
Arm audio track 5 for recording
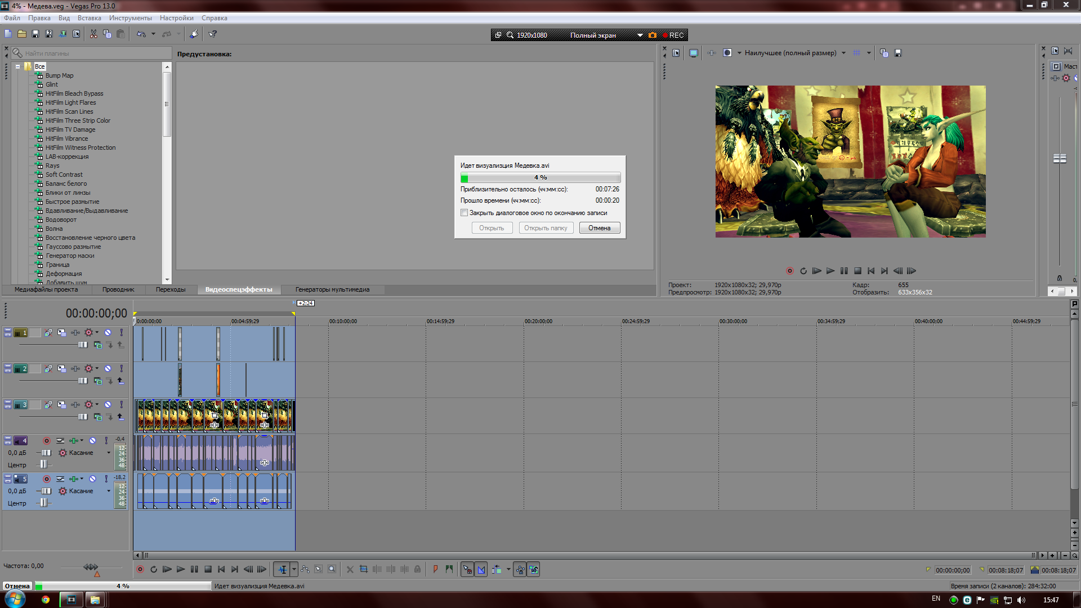tap(47, 479)
